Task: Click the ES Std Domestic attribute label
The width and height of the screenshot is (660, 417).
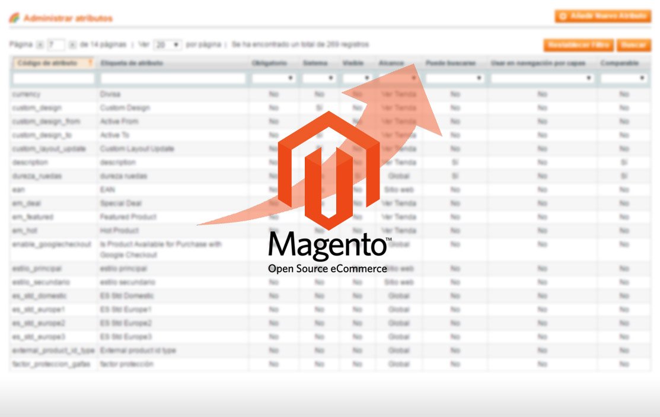Action: pos(127,296)
